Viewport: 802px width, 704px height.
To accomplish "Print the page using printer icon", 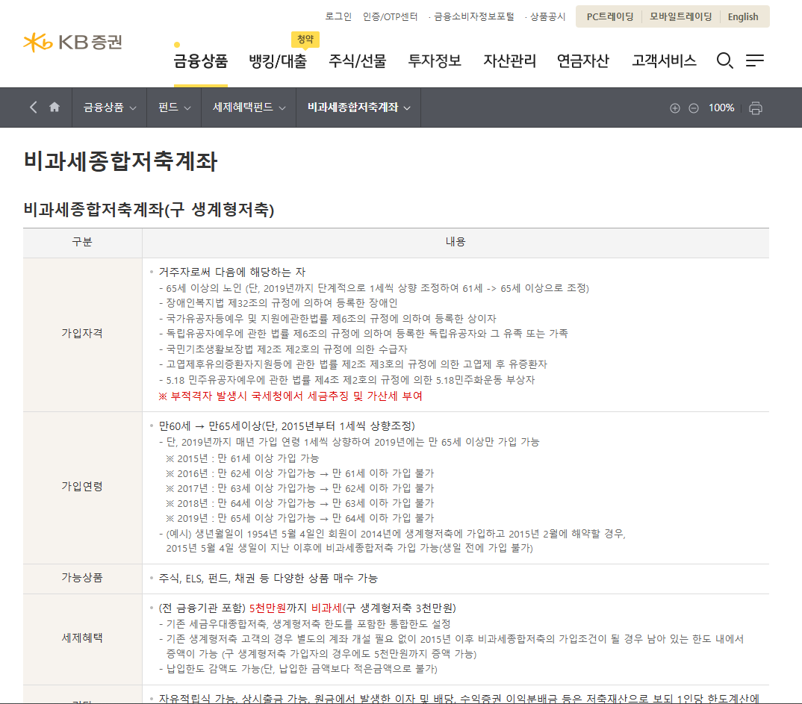I will pos(756,108).
